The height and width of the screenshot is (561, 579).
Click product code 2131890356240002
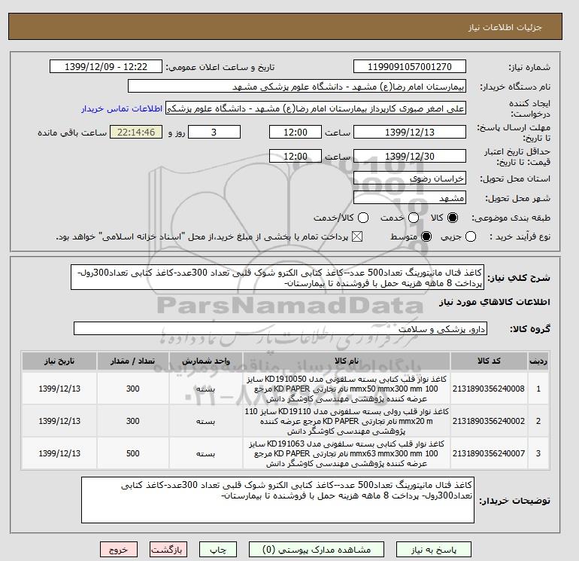tap(489, 421)
